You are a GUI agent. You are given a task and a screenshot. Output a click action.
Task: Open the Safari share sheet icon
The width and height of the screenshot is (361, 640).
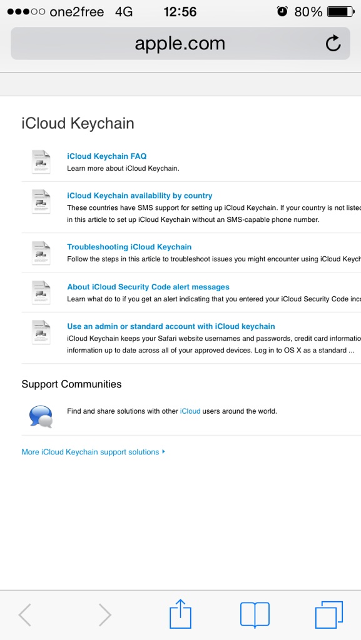(x=180, y=614)
